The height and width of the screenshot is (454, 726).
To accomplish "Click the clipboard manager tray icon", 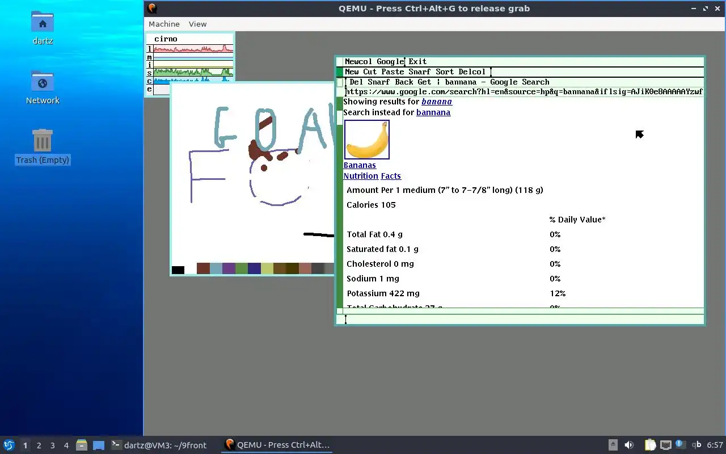I will pos(650,445).
